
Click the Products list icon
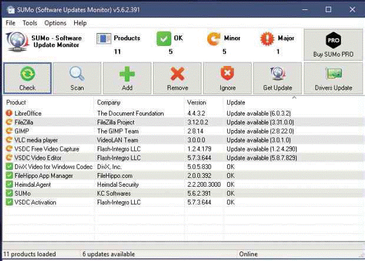click(x=104, y=39)
